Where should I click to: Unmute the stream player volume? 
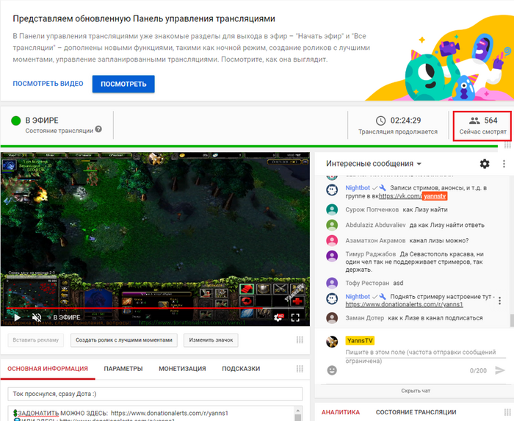click(x=37, y=317)
